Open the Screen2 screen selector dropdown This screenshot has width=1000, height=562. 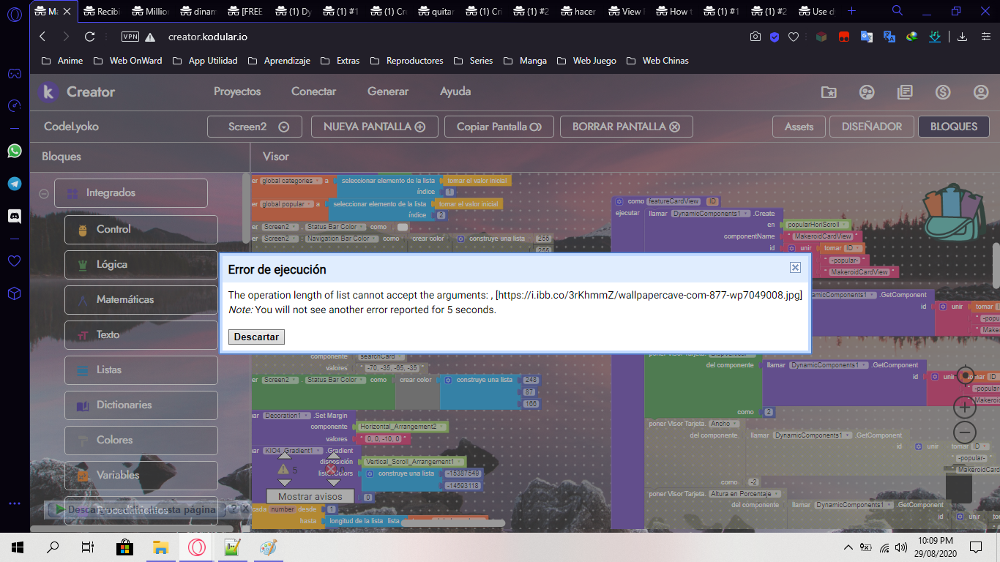[x=247, y=127]
